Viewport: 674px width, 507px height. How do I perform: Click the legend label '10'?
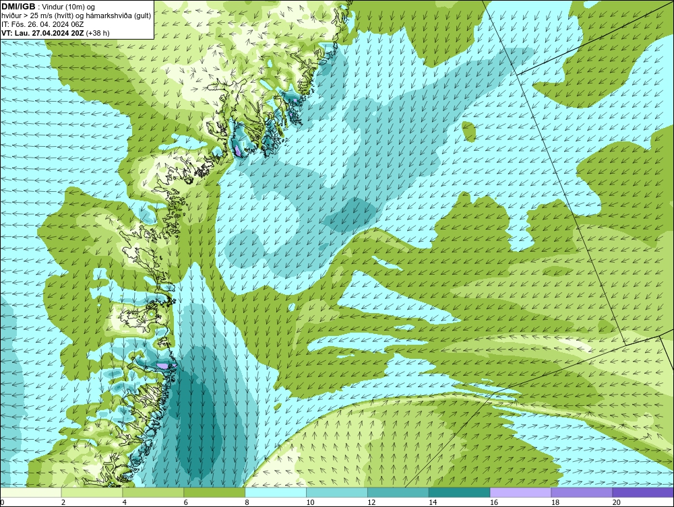coord(310,502)
